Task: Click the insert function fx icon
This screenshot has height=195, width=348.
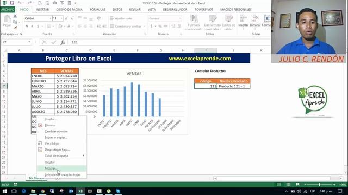Action: [63, 42]
